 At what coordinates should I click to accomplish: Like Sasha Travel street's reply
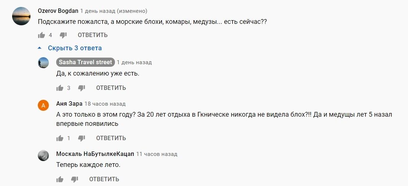[60, 88]
